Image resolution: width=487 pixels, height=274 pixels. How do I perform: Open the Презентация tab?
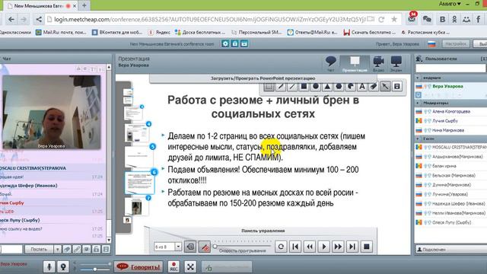click(x=355, y=64)
